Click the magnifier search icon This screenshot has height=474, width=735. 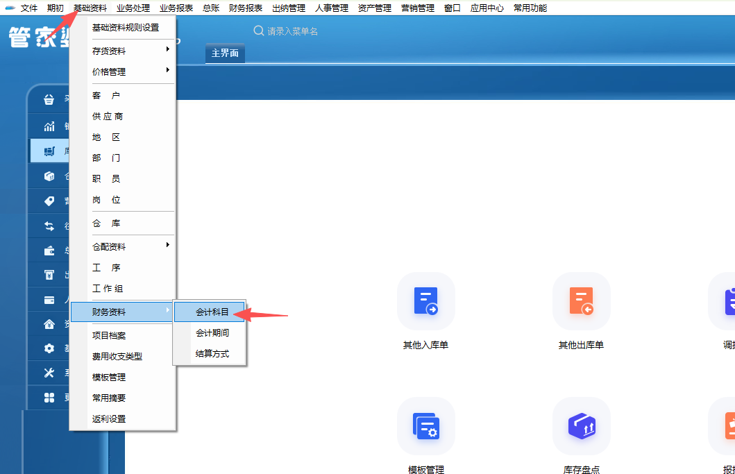point(259,31)
